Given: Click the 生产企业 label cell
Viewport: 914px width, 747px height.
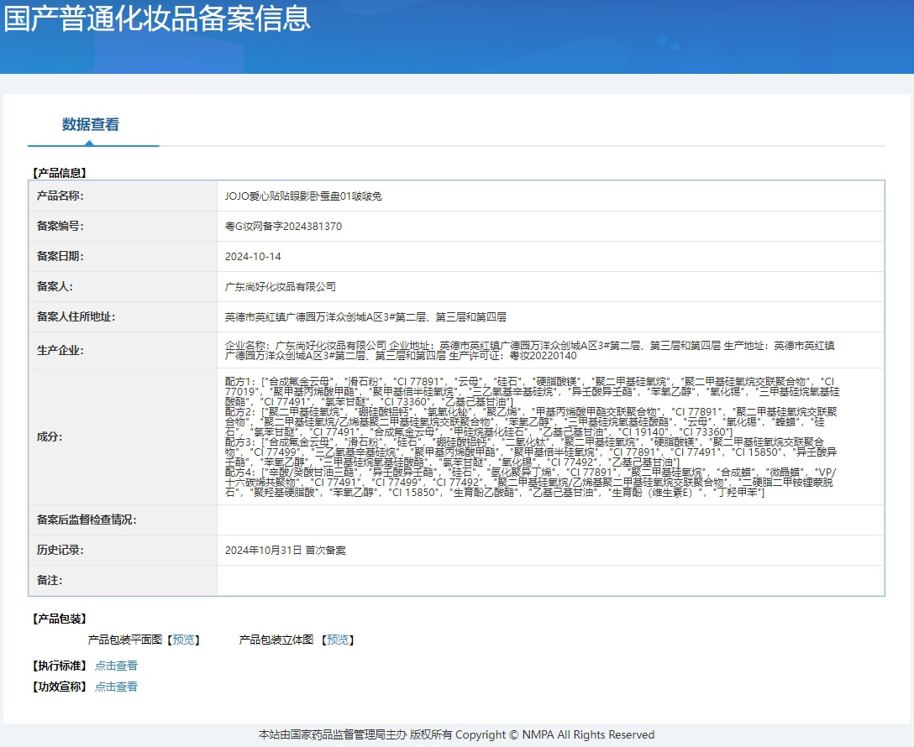Looking at the screenshot, I should click(x=123, y=351).
